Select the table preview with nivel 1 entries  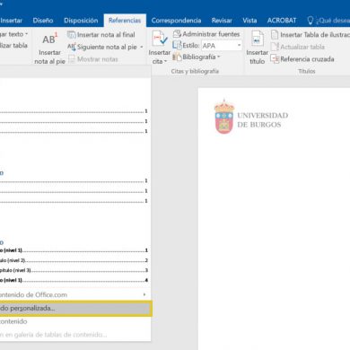click(x=74, y=262)
